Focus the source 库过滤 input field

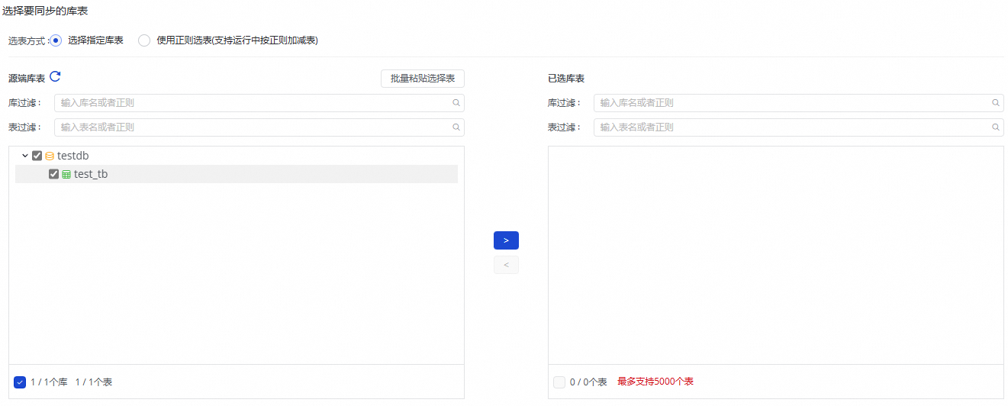coord(259,103)
